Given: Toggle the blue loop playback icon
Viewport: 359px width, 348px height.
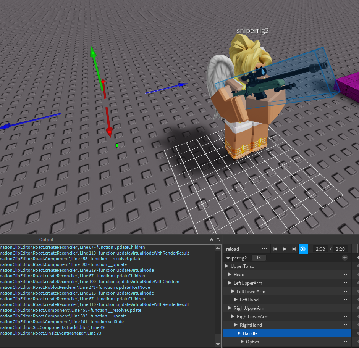Looking at the screenshot, I should pyautogui.click(x=303, y=249).
